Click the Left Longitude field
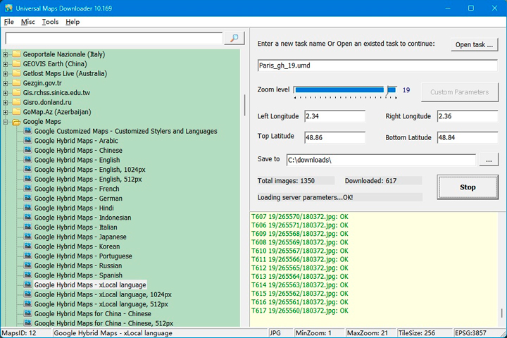 coord(334,116)
